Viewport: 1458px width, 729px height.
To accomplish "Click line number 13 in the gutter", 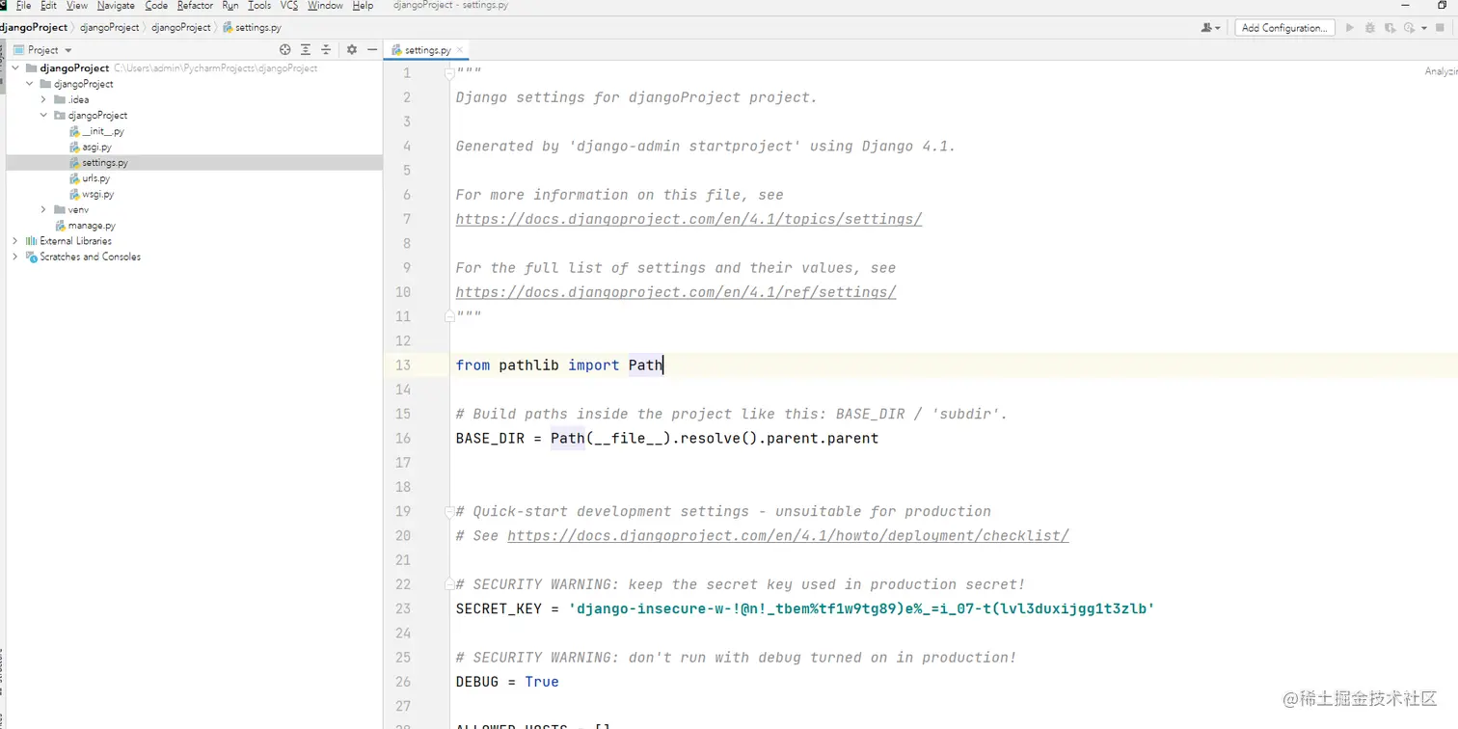I will tap(403, 365).
